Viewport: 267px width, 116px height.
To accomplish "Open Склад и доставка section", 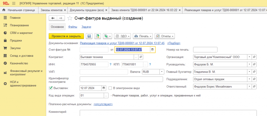I will pos(22,56).
